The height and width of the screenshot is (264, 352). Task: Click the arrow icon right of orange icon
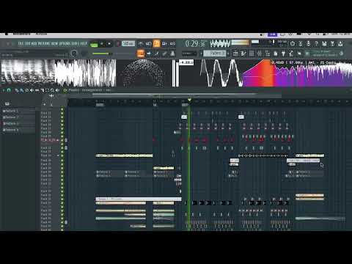(x=149, y=54)
